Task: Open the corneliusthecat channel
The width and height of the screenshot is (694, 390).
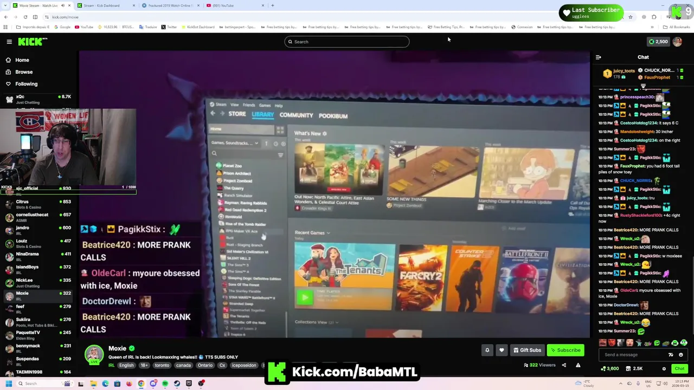Action: coord(38,217)
